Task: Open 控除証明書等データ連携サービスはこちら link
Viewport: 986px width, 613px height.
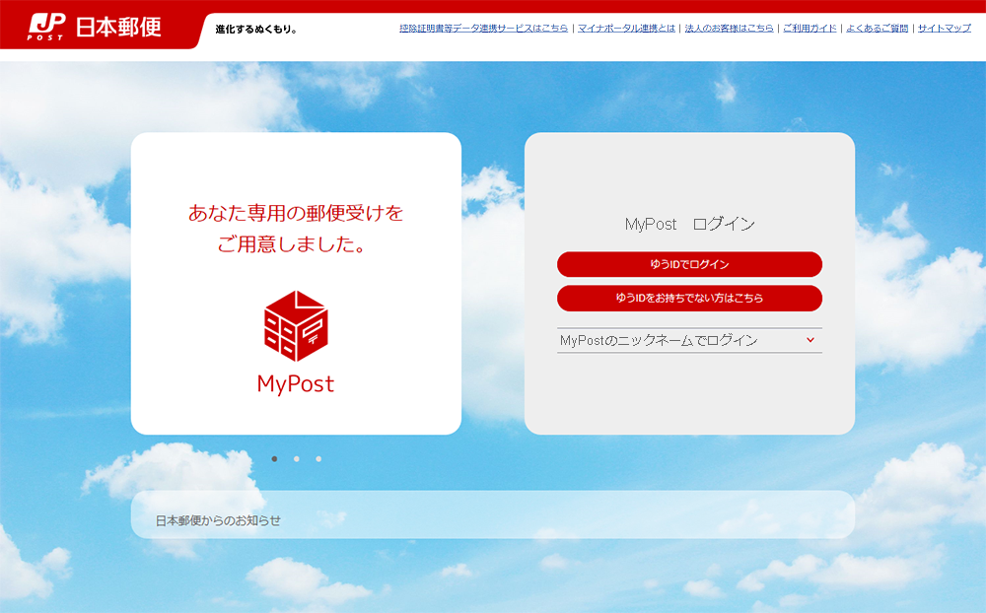Action: pyautogui.click(x=483, y=29)
